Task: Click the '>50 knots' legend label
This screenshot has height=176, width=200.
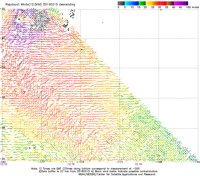Action: tap(192, 7)
